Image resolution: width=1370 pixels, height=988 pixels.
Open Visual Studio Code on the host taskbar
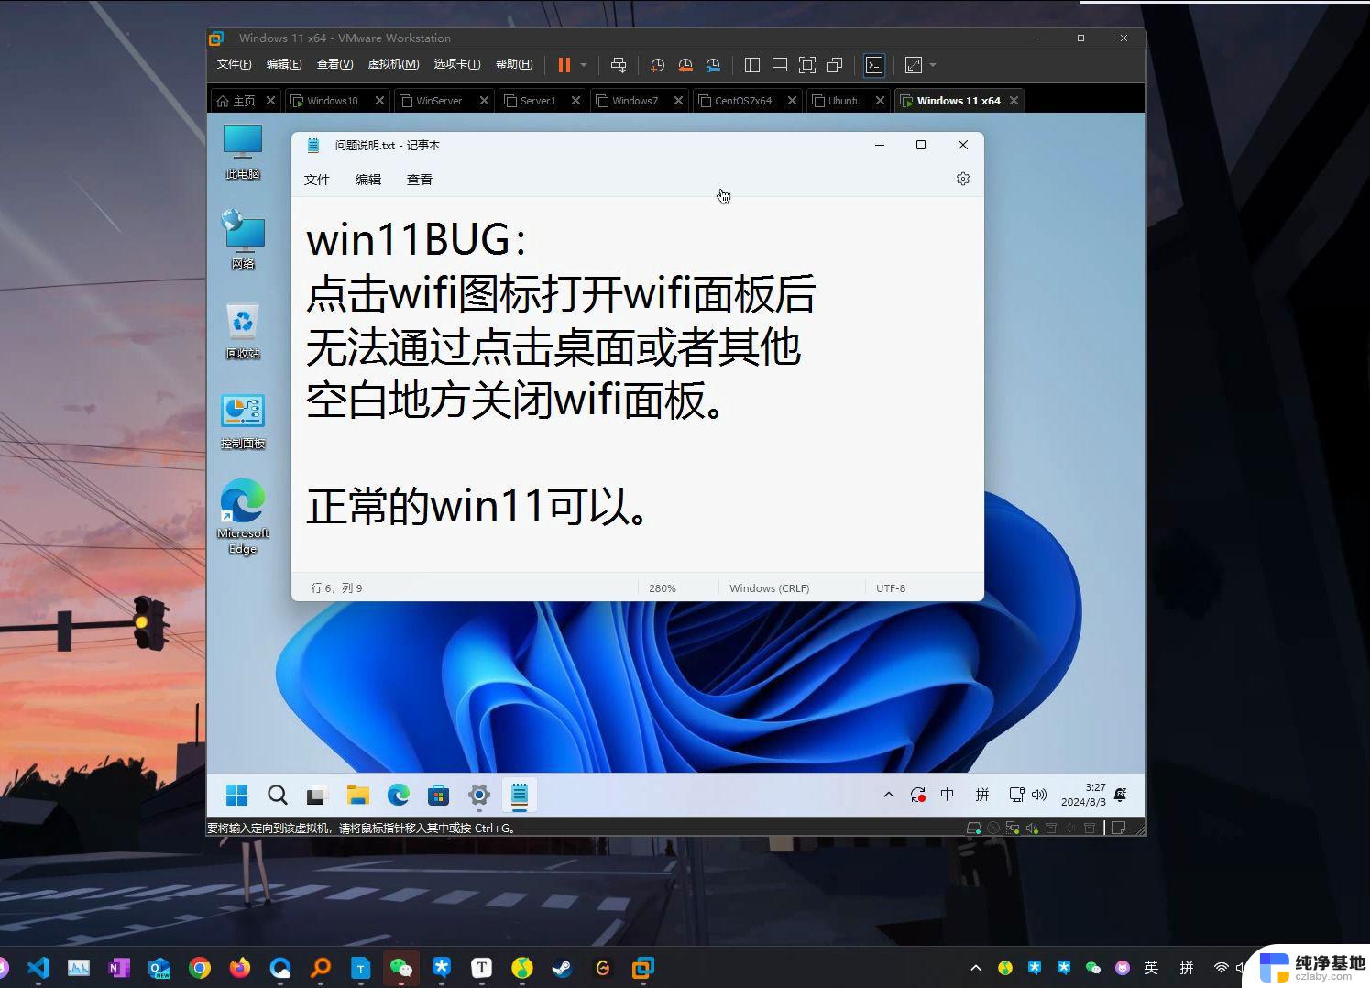[x=38, y=967]
